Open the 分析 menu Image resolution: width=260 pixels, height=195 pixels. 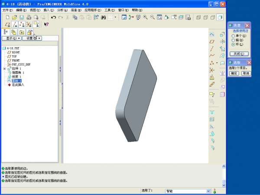click(x=62, y=10)
